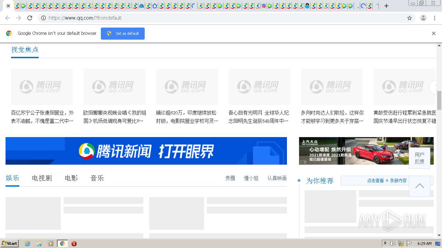Screen dimensions: 442x248
Task: Open the article 欧阳娜娜央视晚会唱《我的祖国》
Action: [x=115, y=117]
